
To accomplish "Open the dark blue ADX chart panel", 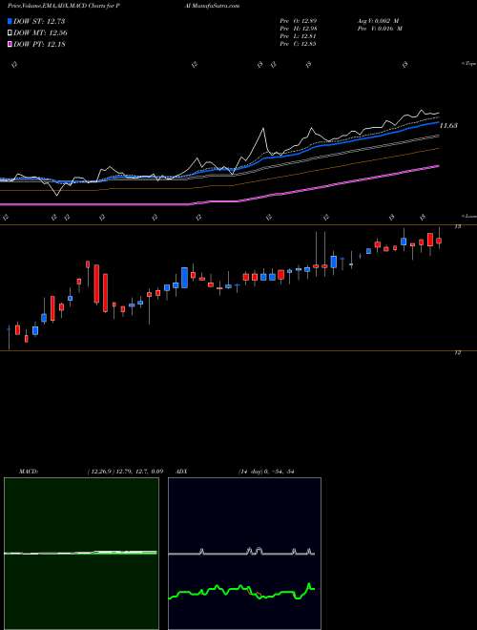I will (244, 554).
